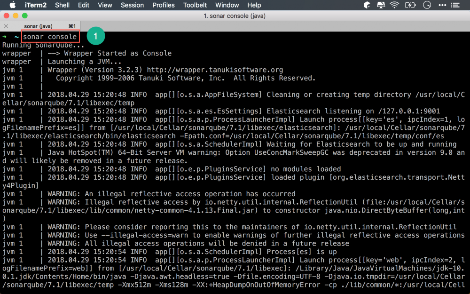Click '[o.s.a.AppFileSystem]' logger name
Viewport: 470px width, 294px height.
click(x=219, y=95)
